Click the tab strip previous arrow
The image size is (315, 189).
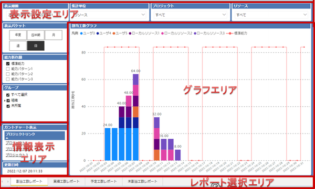click(3, 182)
